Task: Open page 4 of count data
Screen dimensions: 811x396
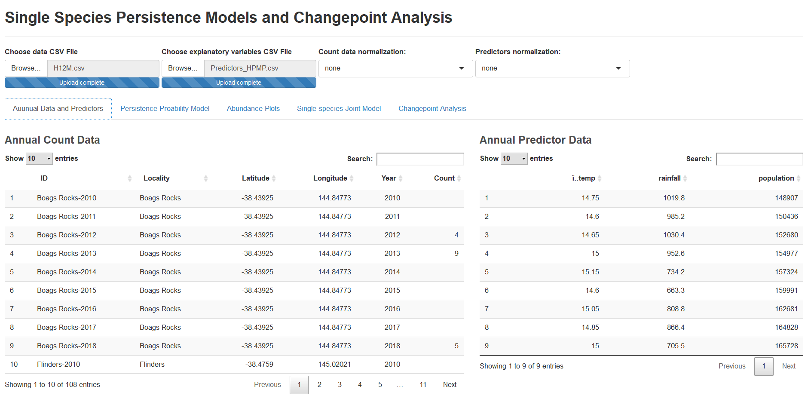Action: (x=360, y=385)
